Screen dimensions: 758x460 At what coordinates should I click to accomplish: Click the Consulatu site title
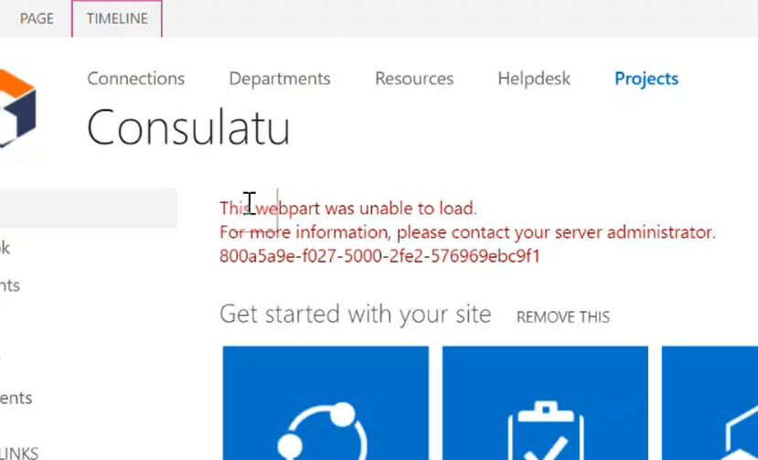pos(187,127)
